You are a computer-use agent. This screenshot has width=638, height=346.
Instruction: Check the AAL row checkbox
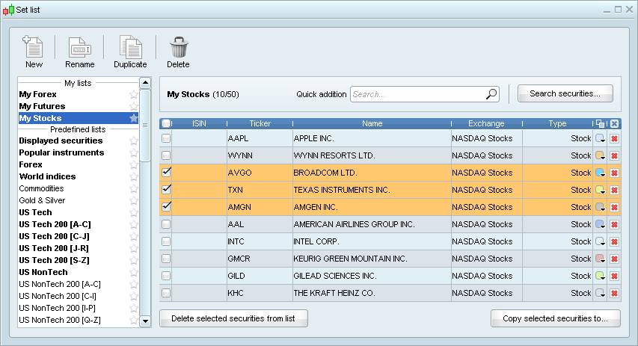pyautogui.click(x=166, y=224)
